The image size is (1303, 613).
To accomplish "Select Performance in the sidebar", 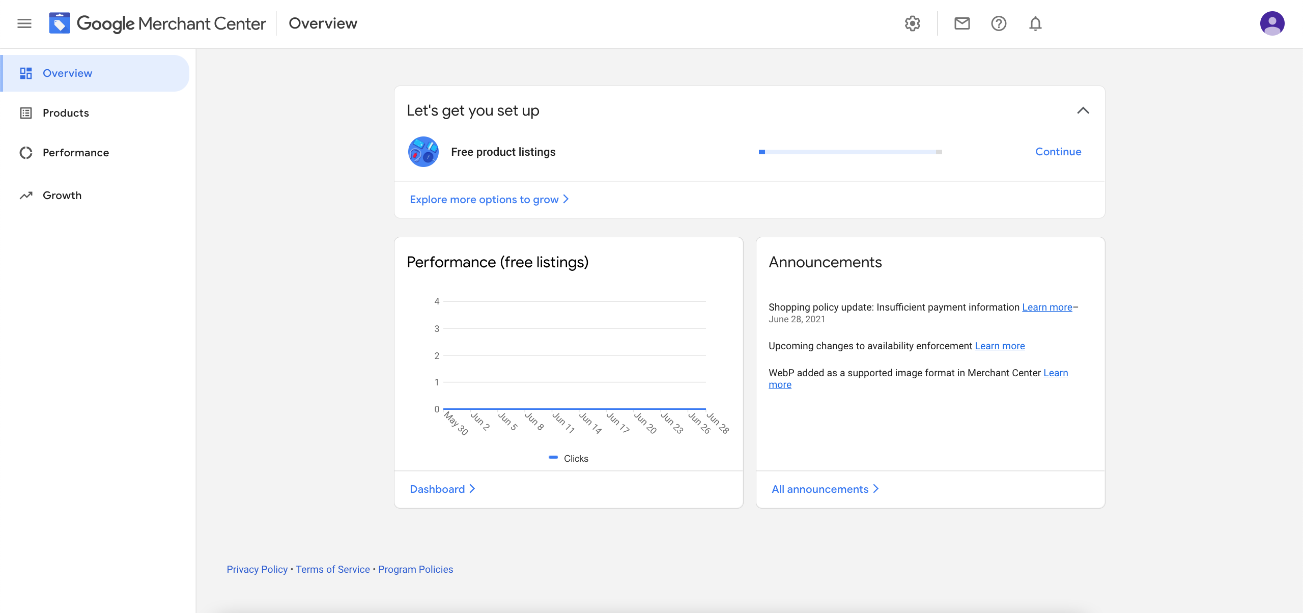I will pos(75,153).
